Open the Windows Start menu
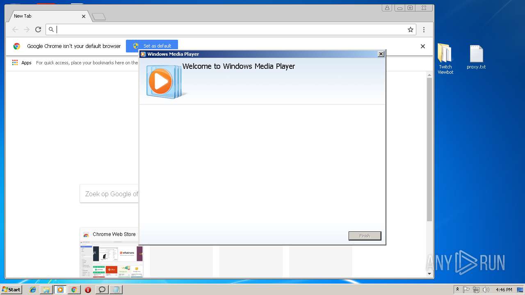 pos(11,290)
